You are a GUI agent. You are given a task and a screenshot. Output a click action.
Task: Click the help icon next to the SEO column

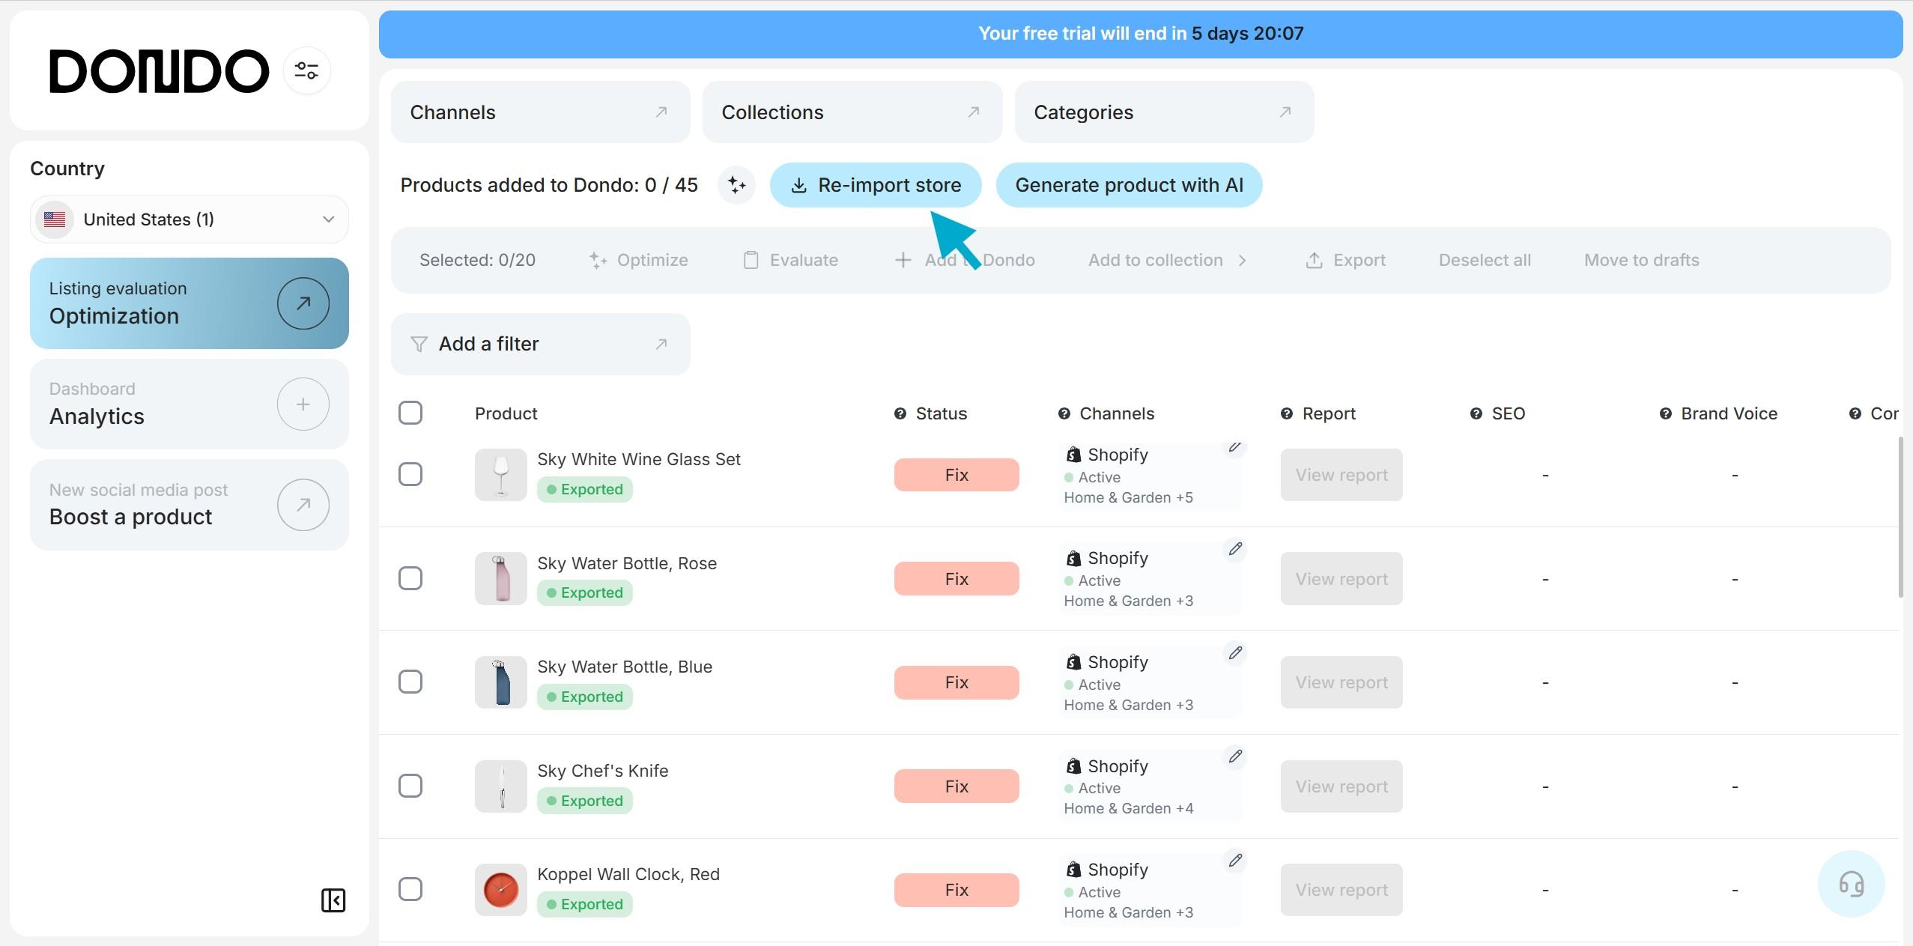coord(1476,414)
